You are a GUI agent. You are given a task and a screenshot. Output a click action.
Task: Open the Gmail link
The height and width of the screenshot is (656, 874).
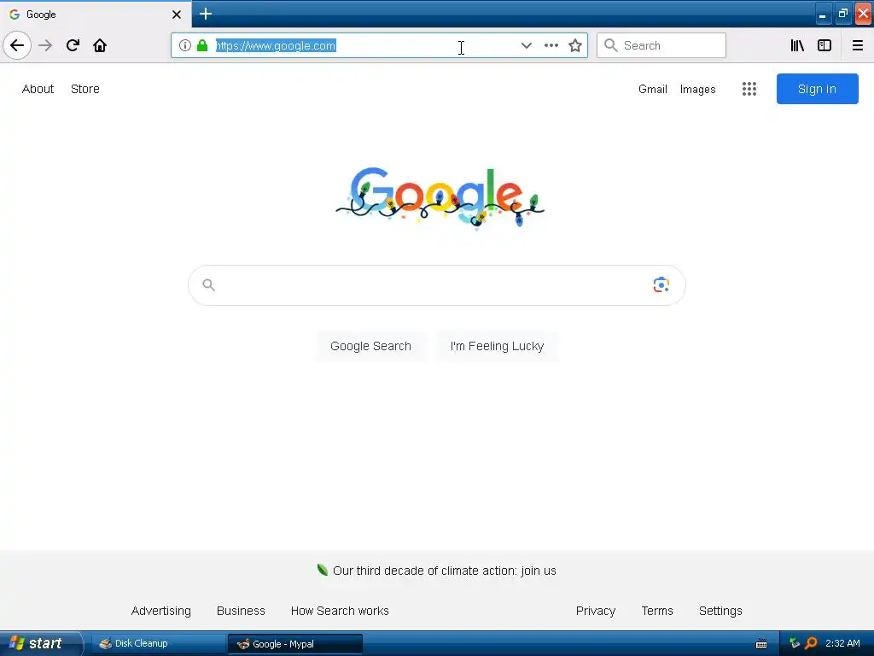point(652,89)
